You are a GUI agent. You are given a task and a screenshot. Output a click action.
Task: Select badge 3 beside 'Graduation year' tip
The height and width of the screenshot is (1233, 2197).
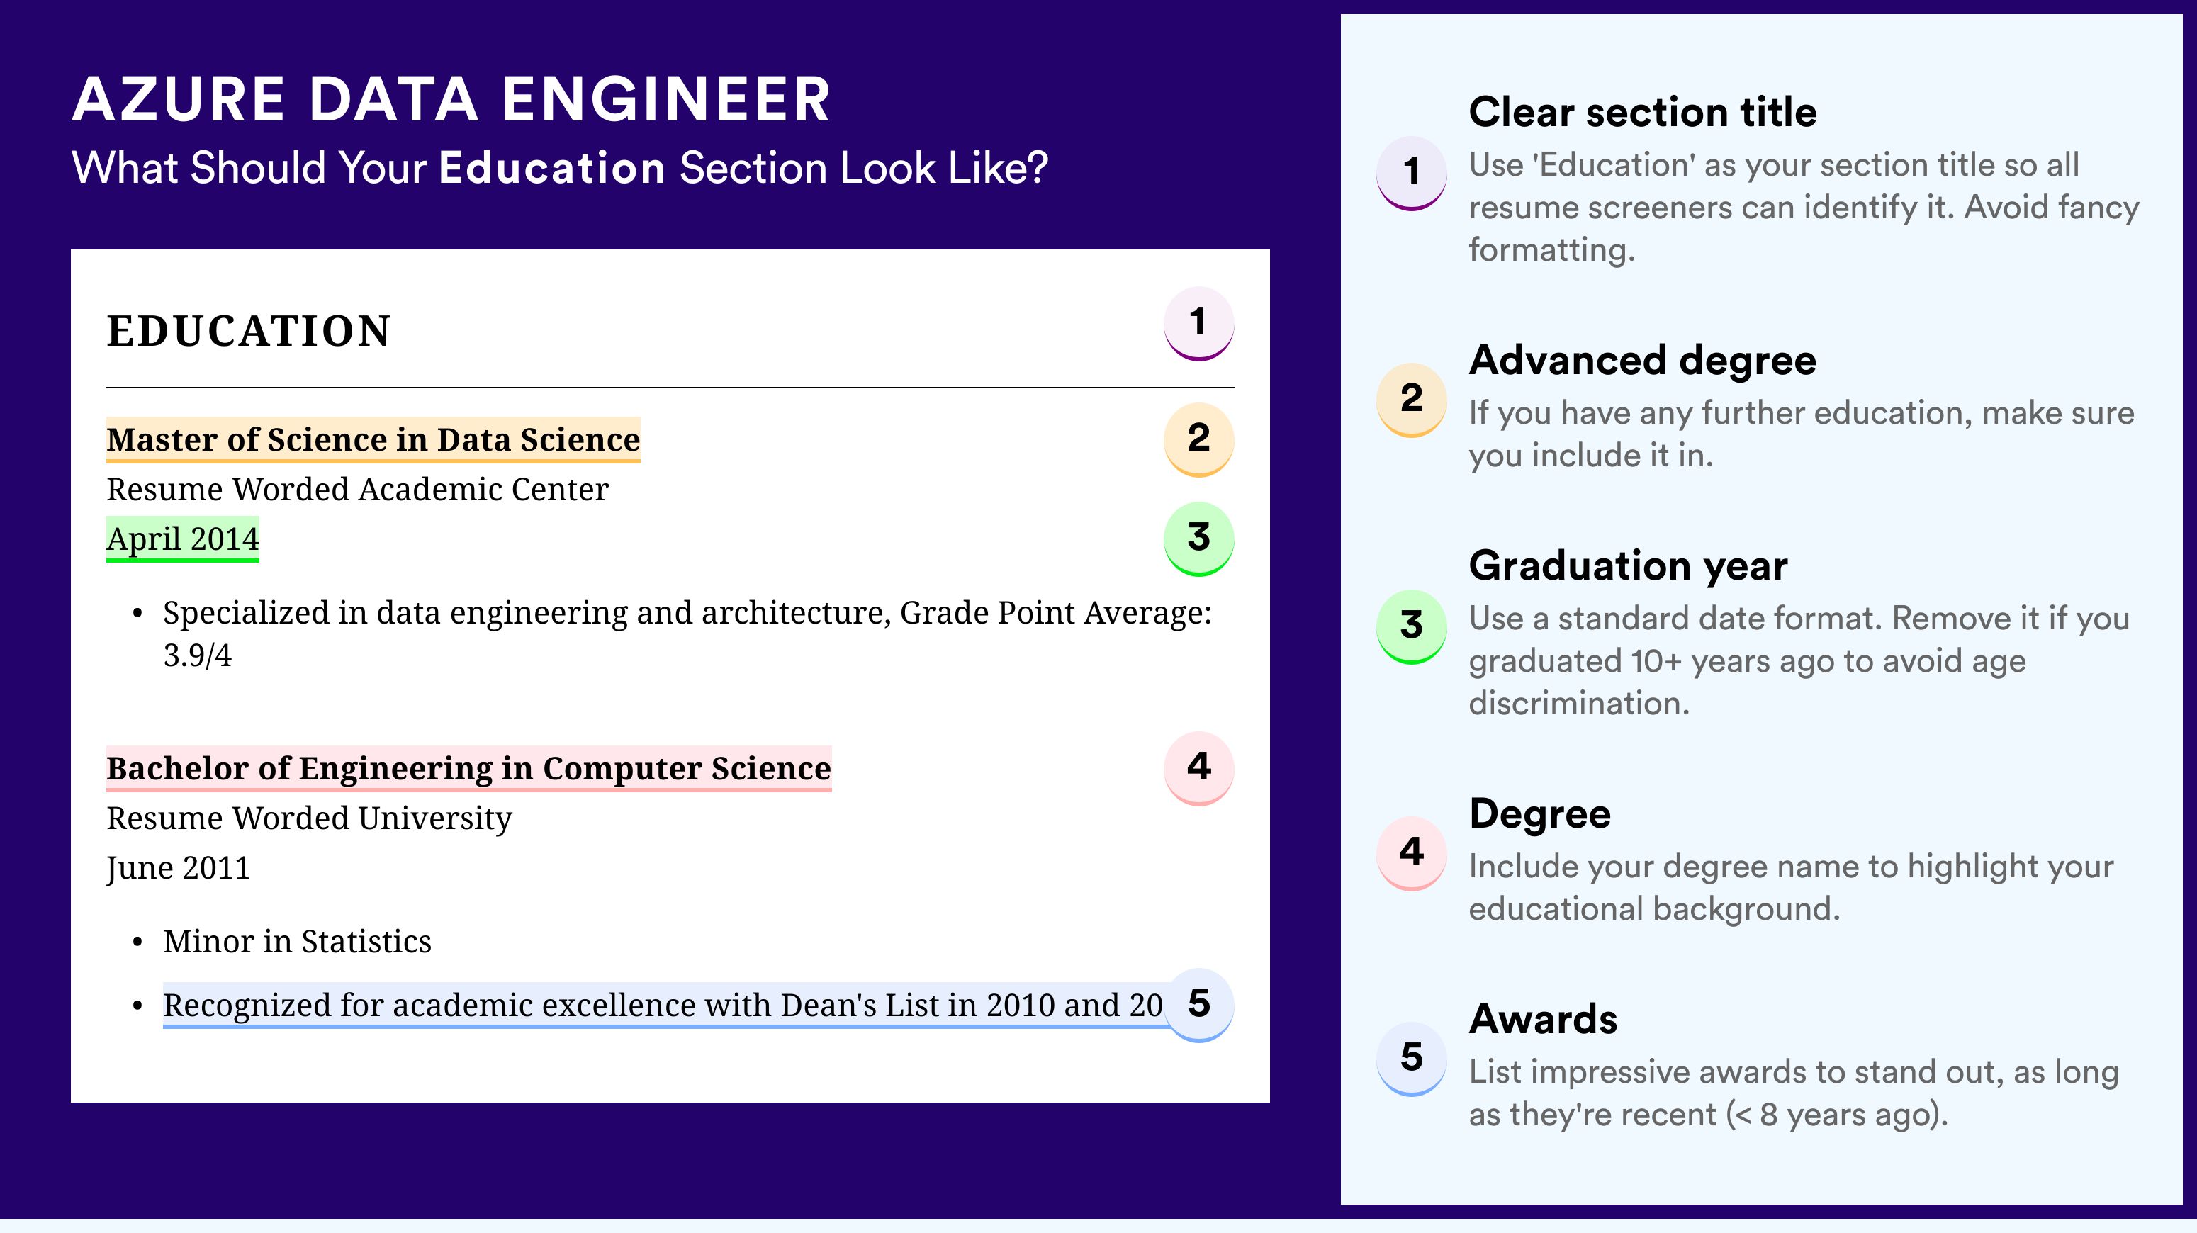tap(1412, 626)
